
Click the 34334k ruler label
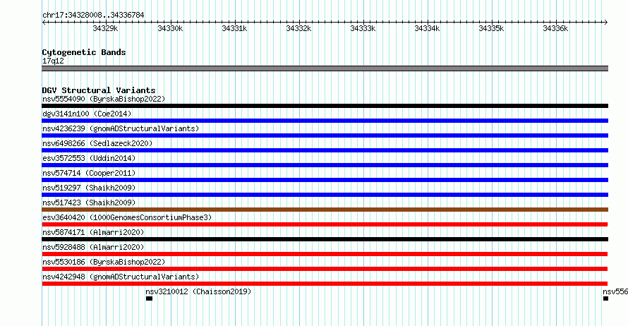pyautogui.click(x=427, y=28)
